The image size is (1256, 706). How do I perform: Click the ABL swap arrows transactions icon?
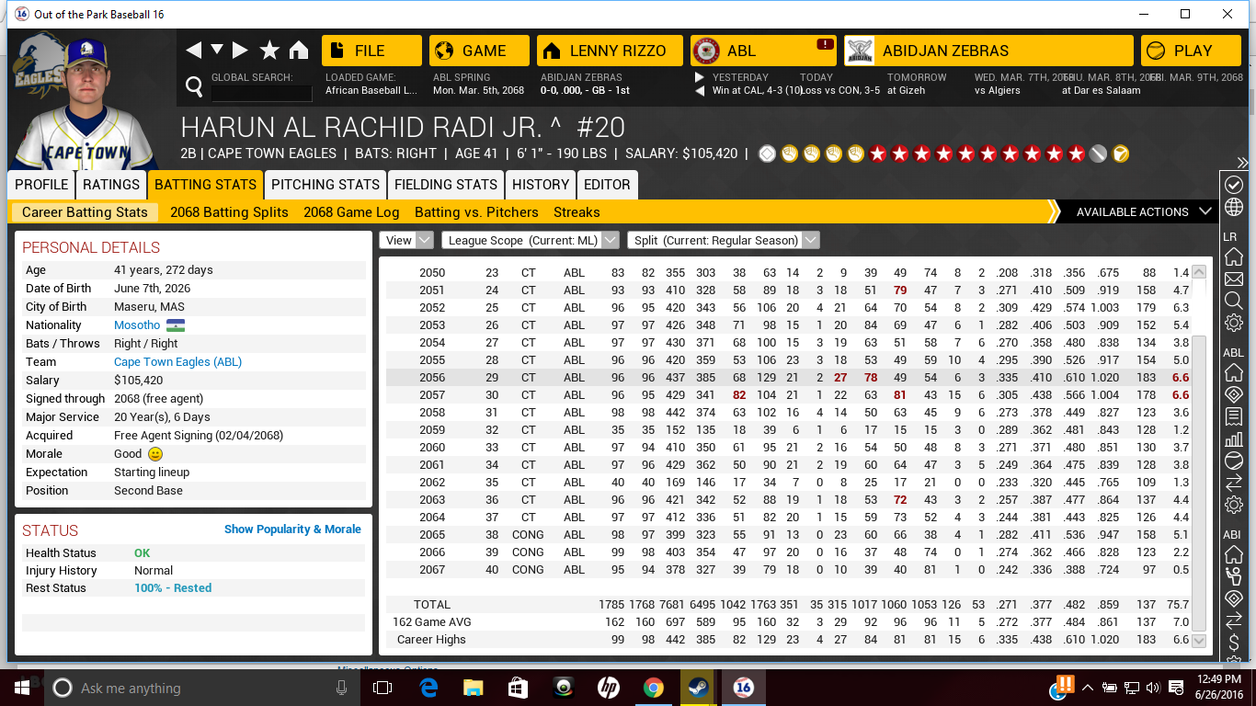pos(1234,483)
